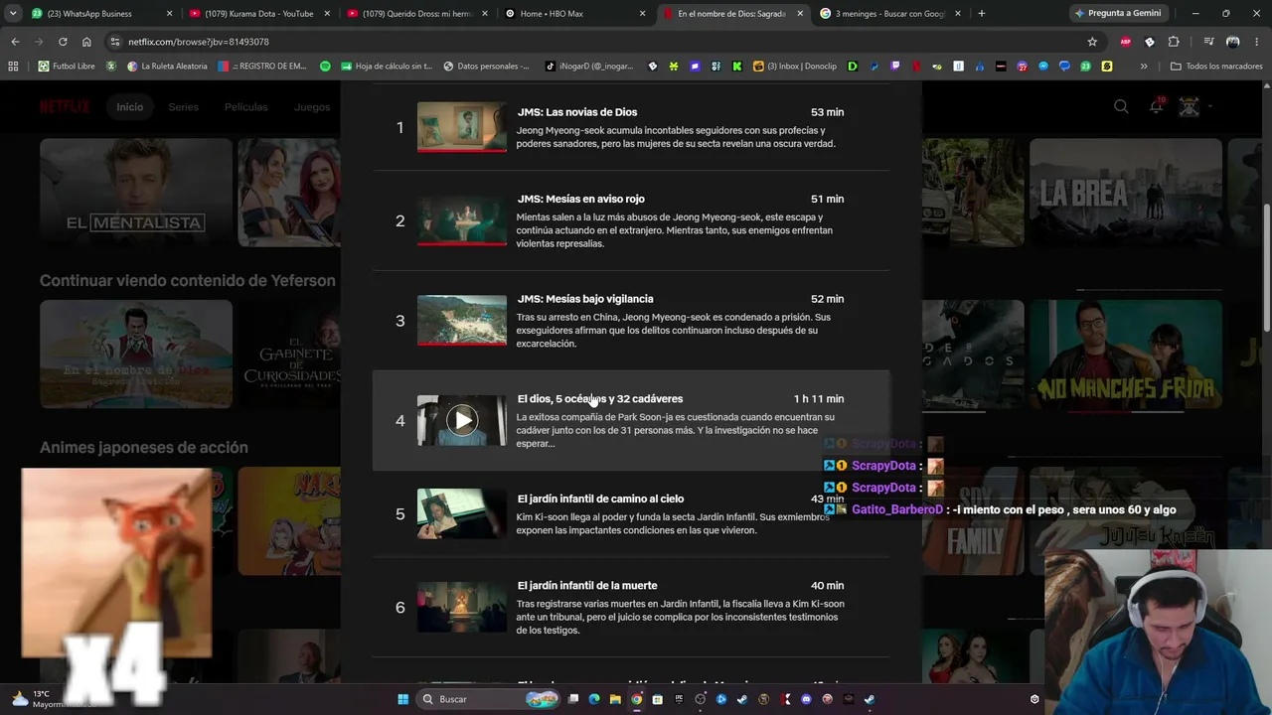Image resolution: width=1272 pixels, height=715 pixels.
Task: Open Netflix search icon
Action: pos(1121,107)
